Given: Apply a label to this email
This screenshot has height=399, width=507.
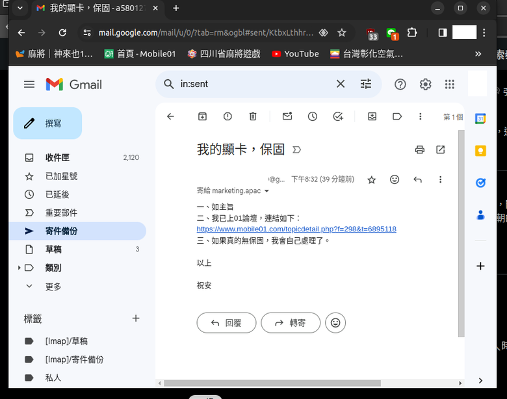Looking at the screenshot, I should (397, 116).
